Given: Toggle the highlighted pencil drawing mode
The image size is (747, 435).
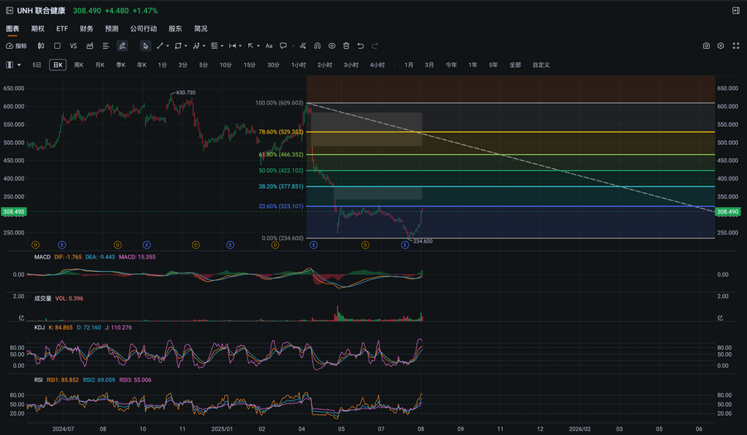Looking at the screenshot, I should (122, 46).
